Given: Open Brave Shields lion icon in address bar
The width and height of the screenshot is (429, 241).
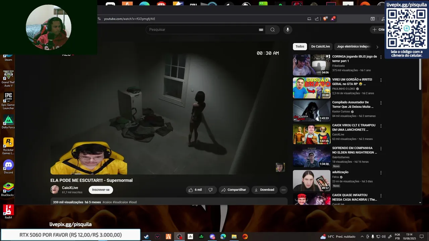Looking at the screenshot, I should click(325, 19).
